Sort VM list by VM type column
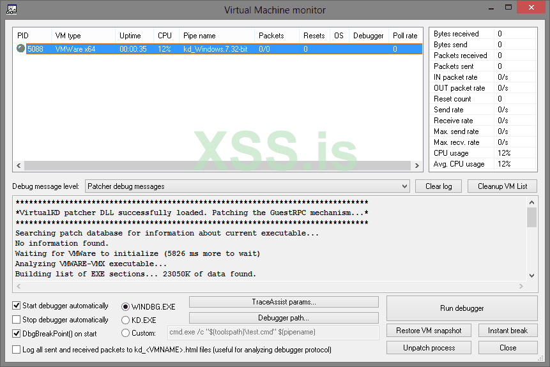The image size is (550, 367). point(83,36)
